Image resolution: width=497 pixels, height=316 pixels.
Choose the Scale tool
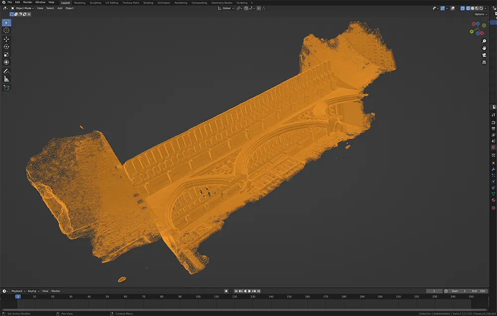coord(6,55)
